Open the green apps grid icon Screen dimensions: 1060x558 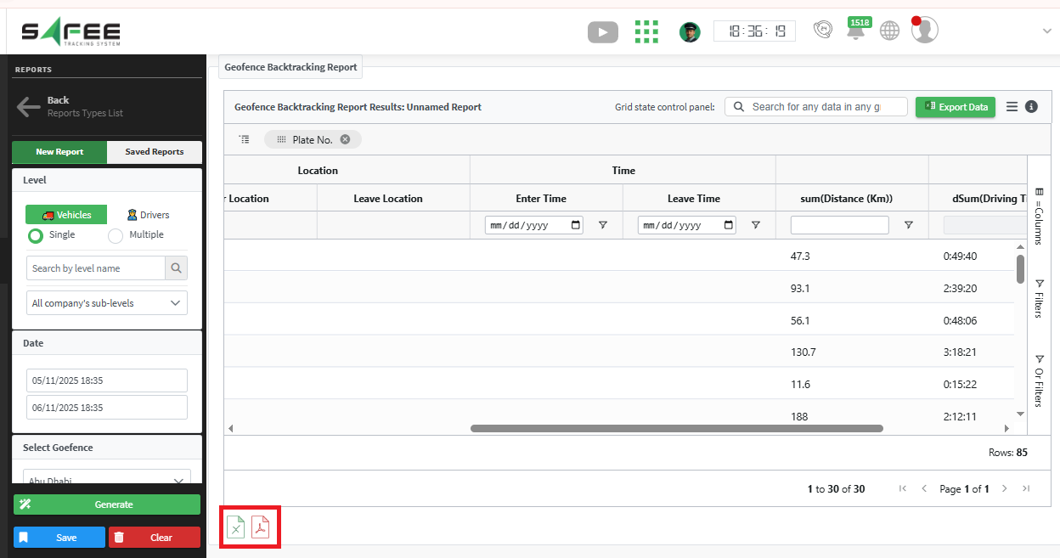[646, 32]
